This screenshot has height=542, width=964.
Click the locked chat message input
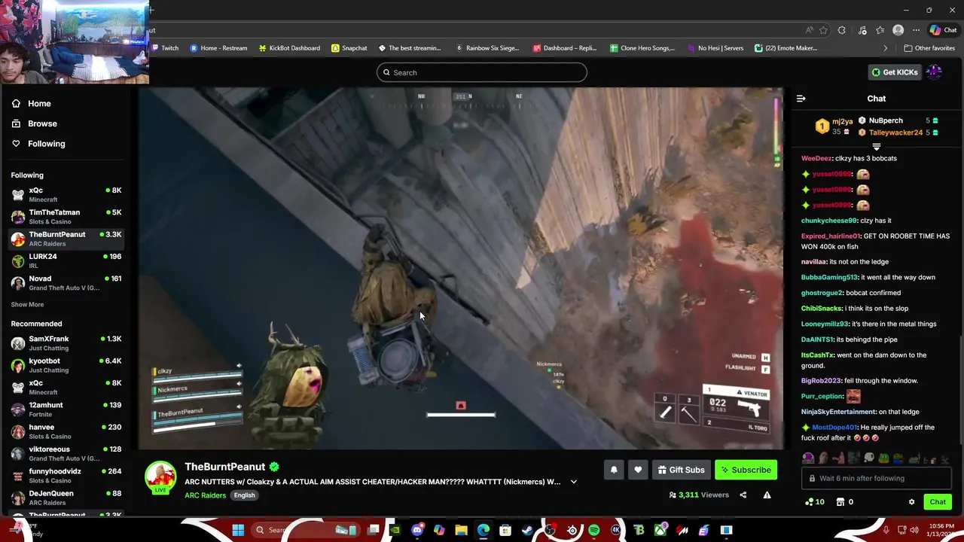click(x=876, y=479)
